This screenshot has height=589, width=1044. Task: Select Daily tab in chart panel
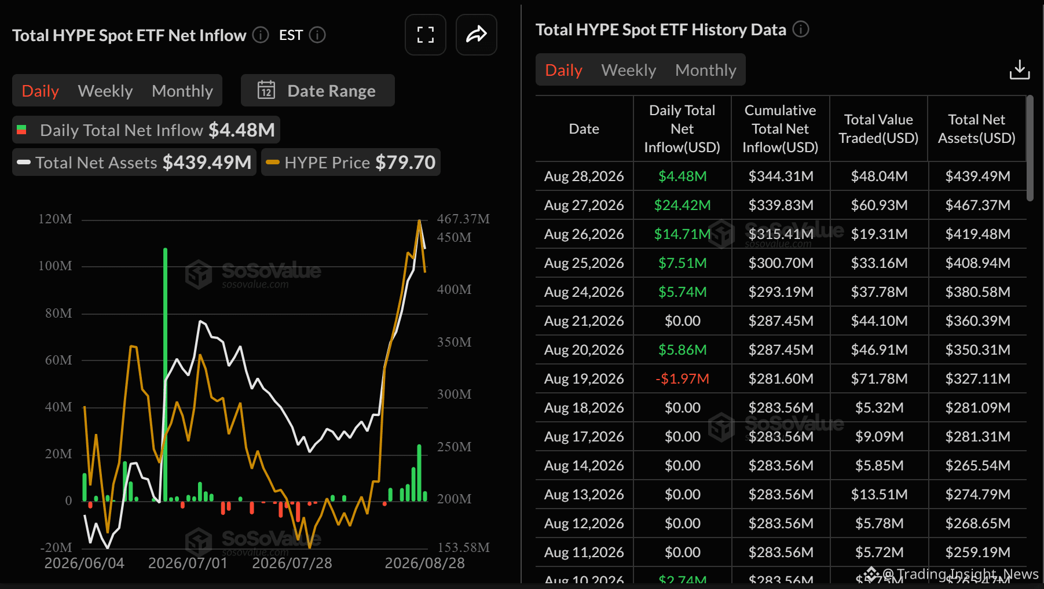pyautogui.click(x=41, y=91)
